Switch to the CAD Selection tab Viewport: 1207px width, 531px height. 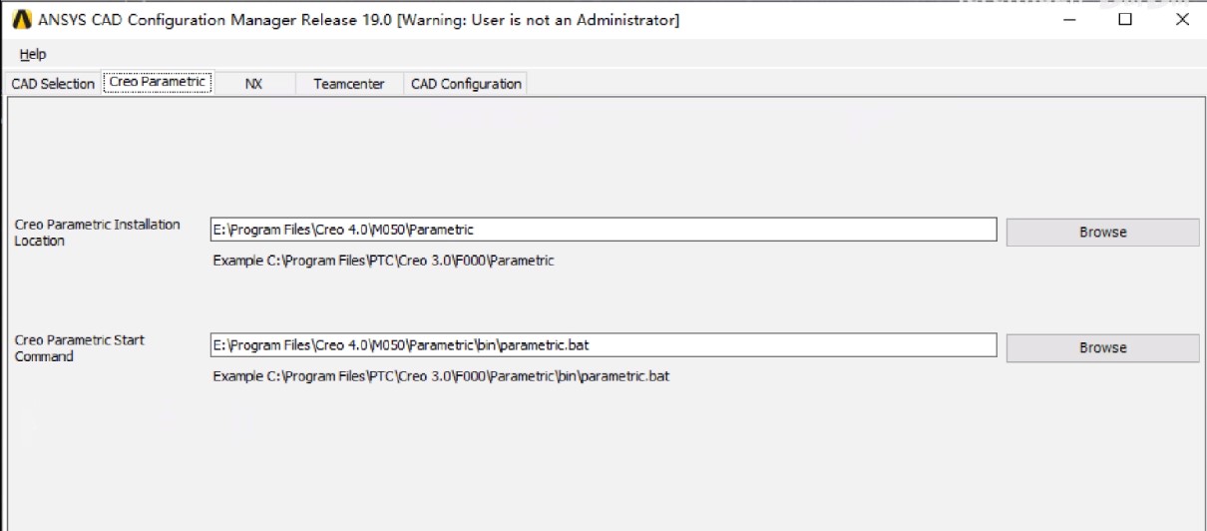tap(53, 84)
